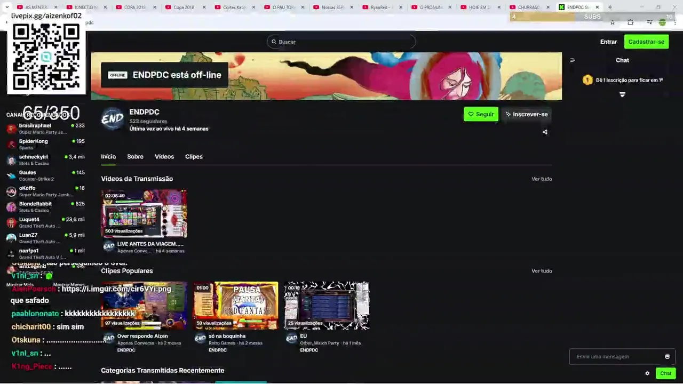Screen dimensions: 683x384
Task: Open brasilraphael recommended channel avatar
Action: click(11, 129)
